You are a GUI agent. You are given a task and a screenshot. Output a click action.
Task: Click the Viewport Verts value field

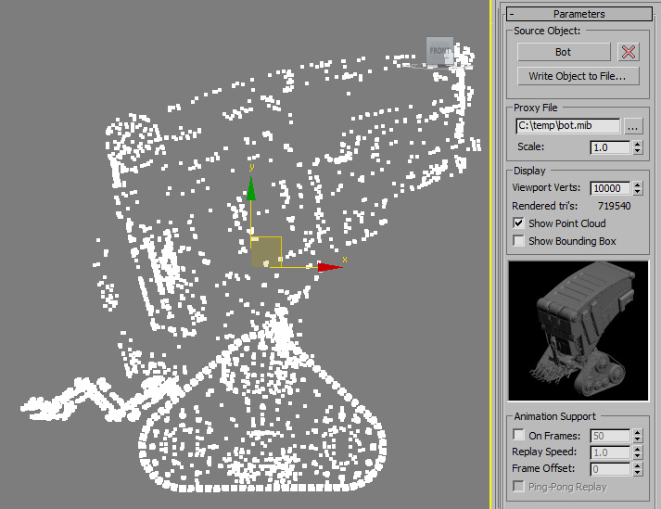[x=610, y=188]
